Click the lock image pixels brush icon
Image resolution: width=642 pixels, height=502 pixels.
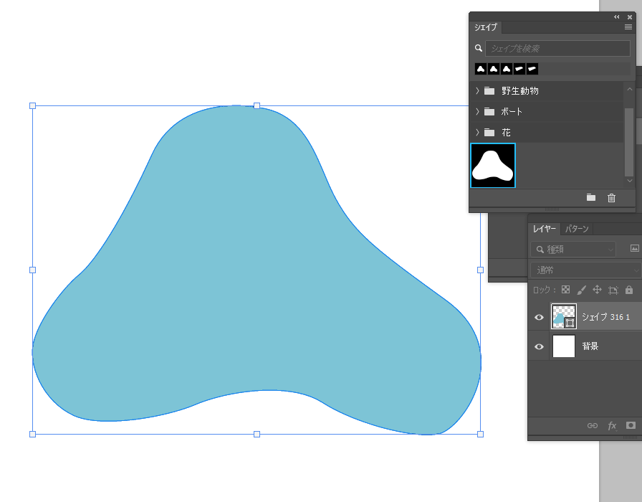[581, 290]
